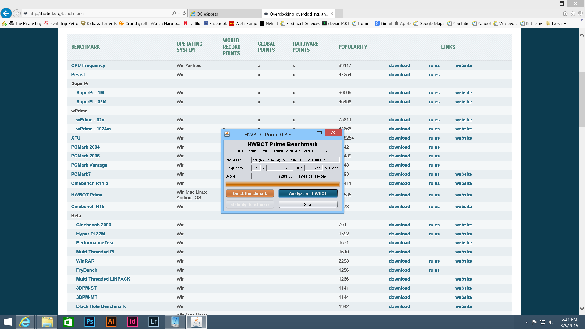
Task: Click the volume speaker tray icon
Action: pos(551,322)
